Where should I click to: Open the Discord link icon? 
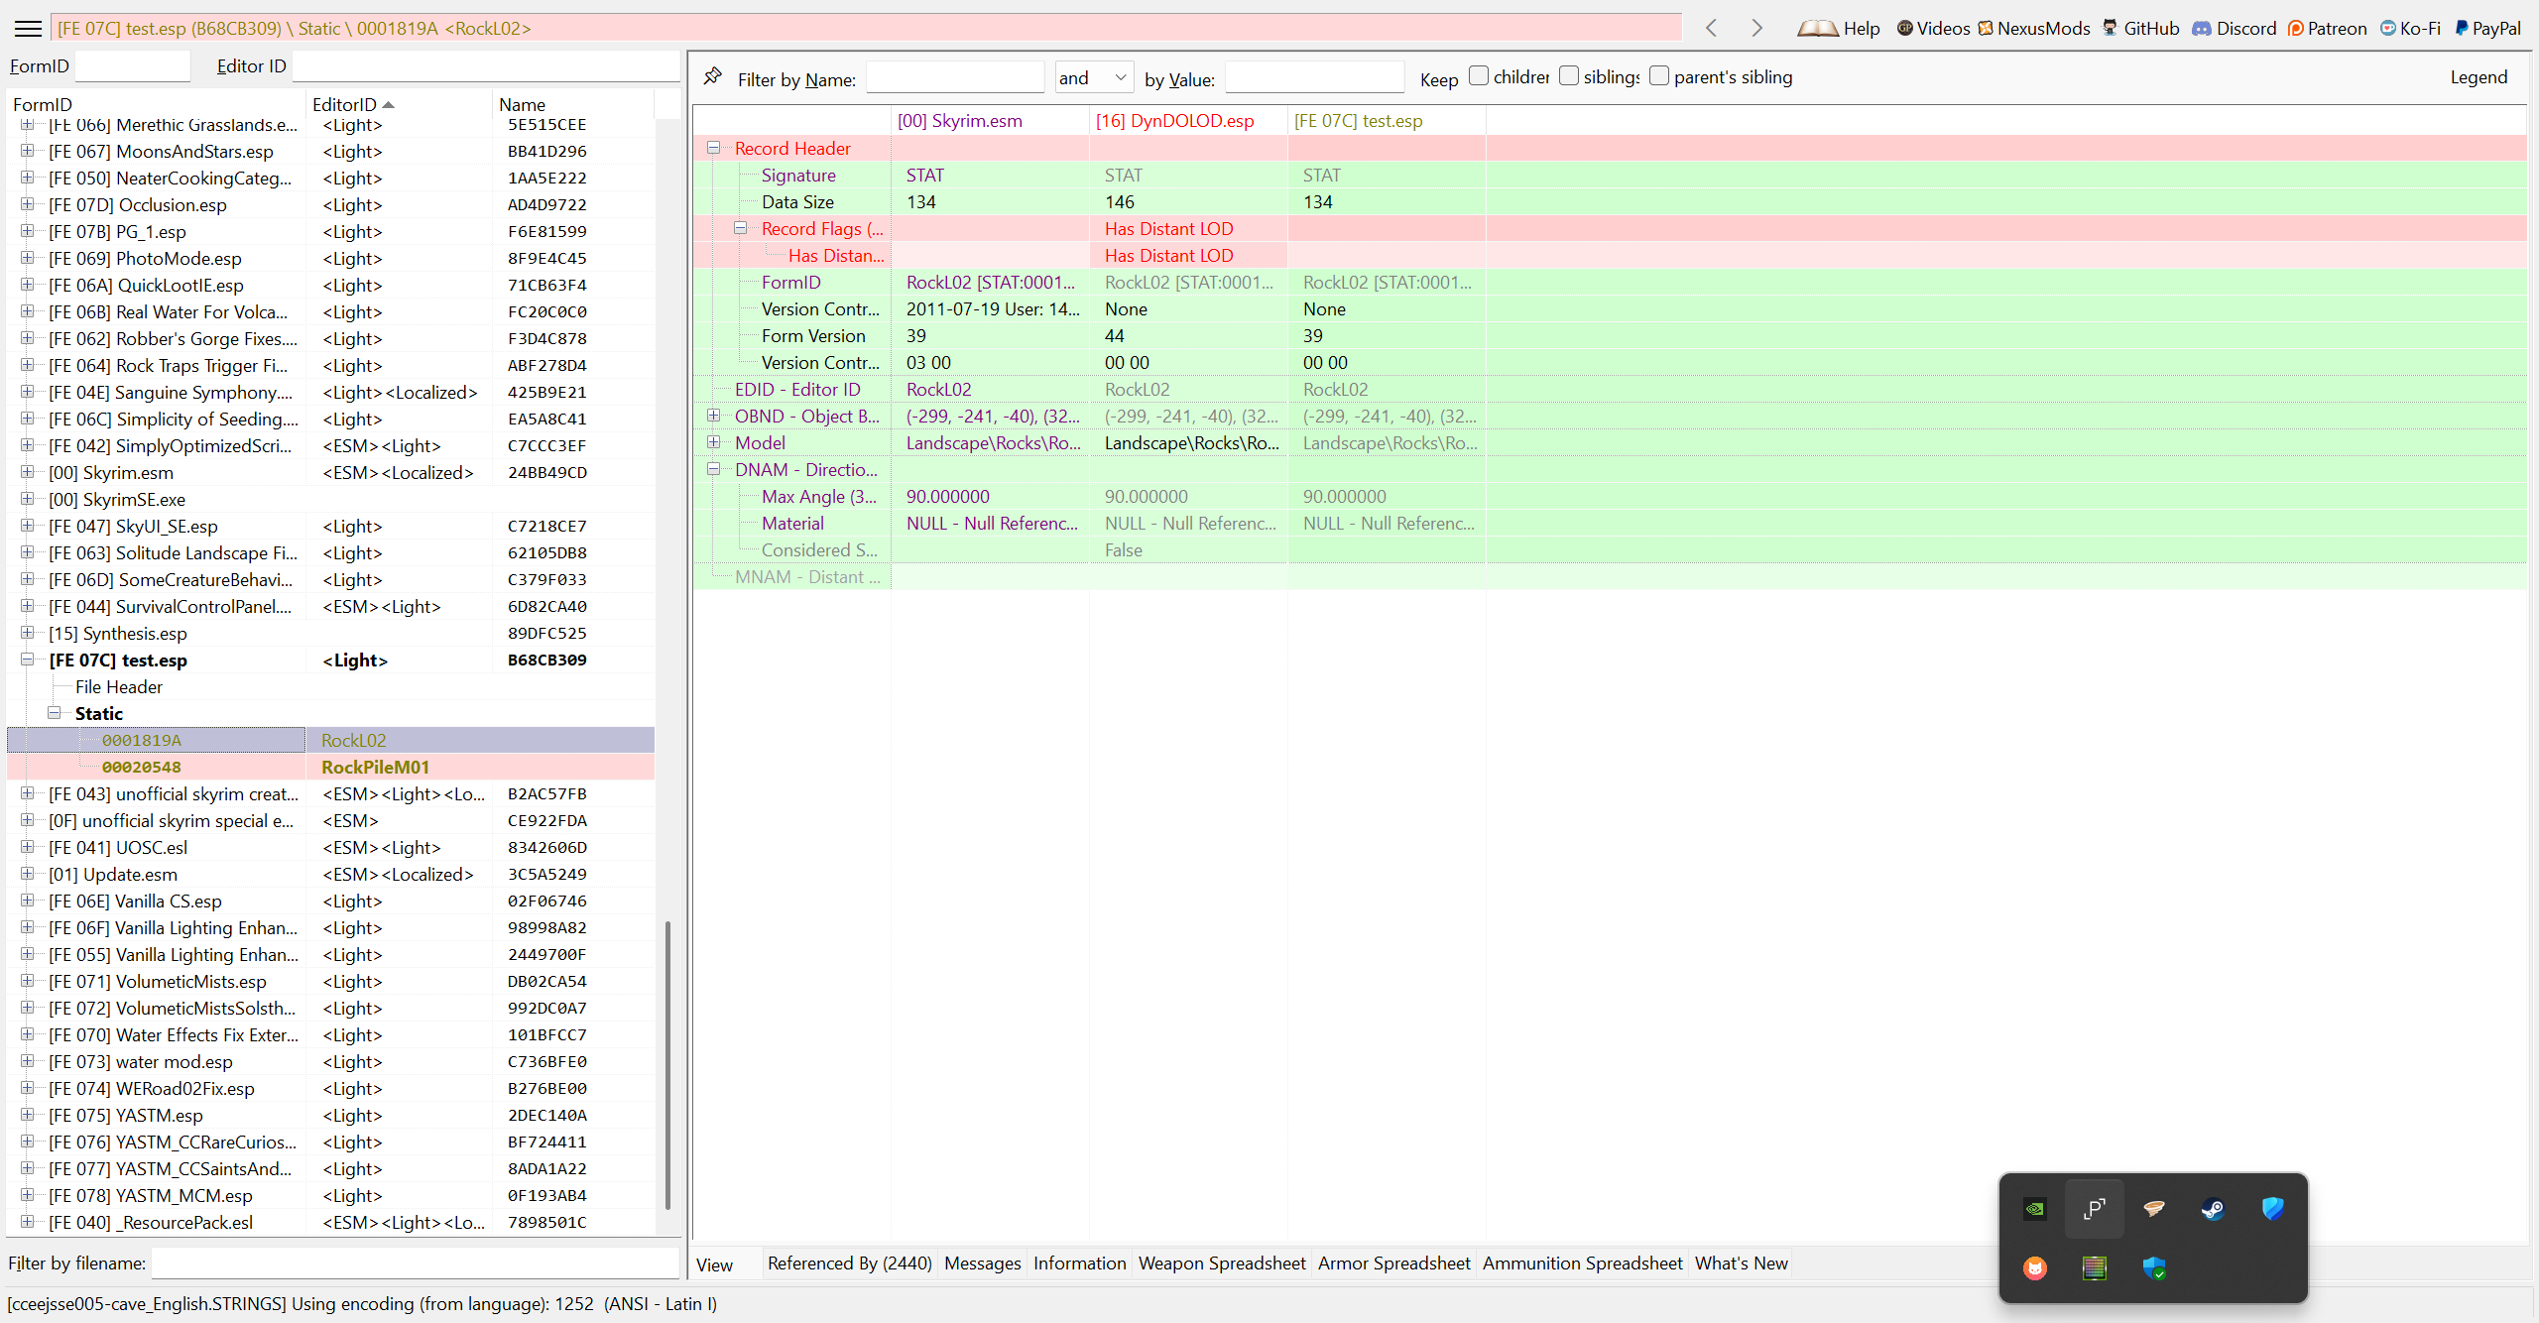(x=2202, y=28)
